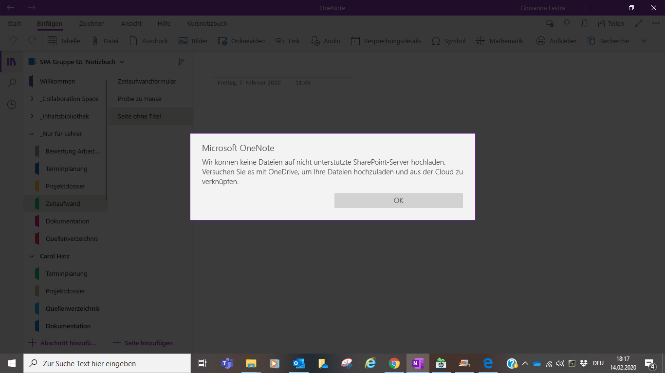Open the Recherche pane

tap(608, 41)
